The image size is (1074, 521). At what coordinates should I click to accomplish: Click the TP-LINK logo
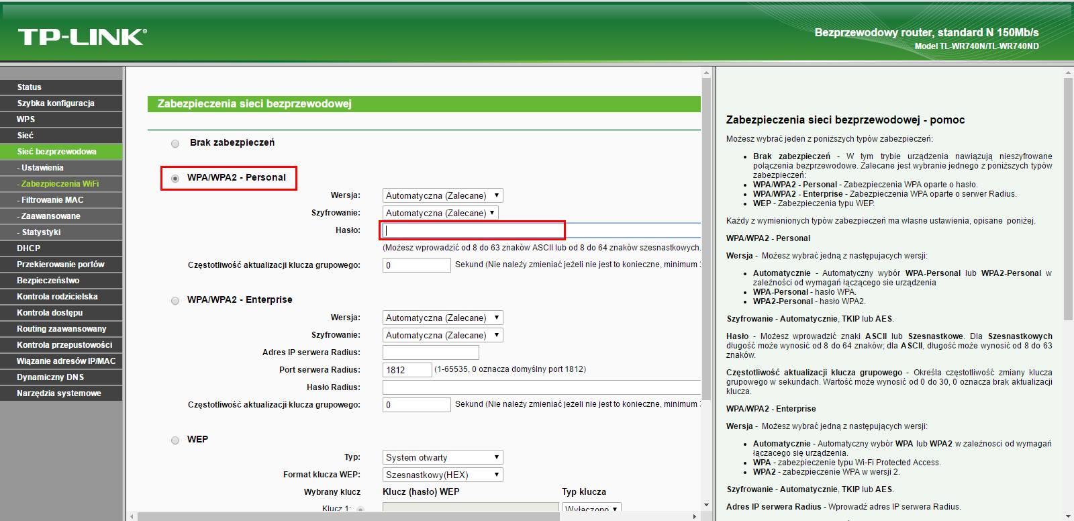pyautogui.click(x=82, y=37)
